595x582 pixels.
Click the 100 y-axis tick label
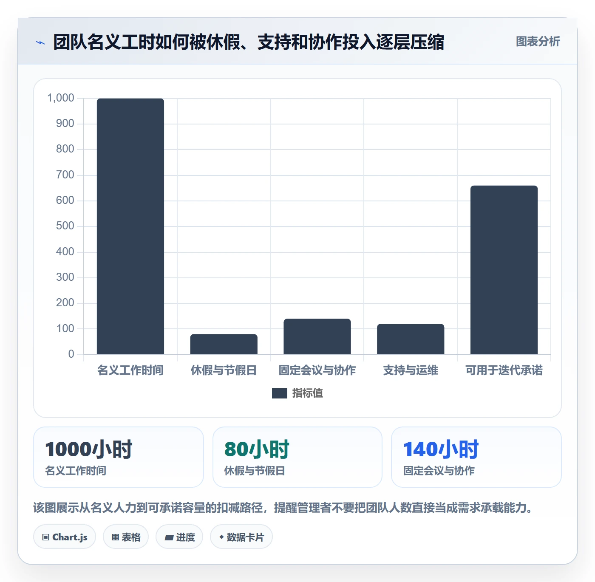(x=65, y=328)
